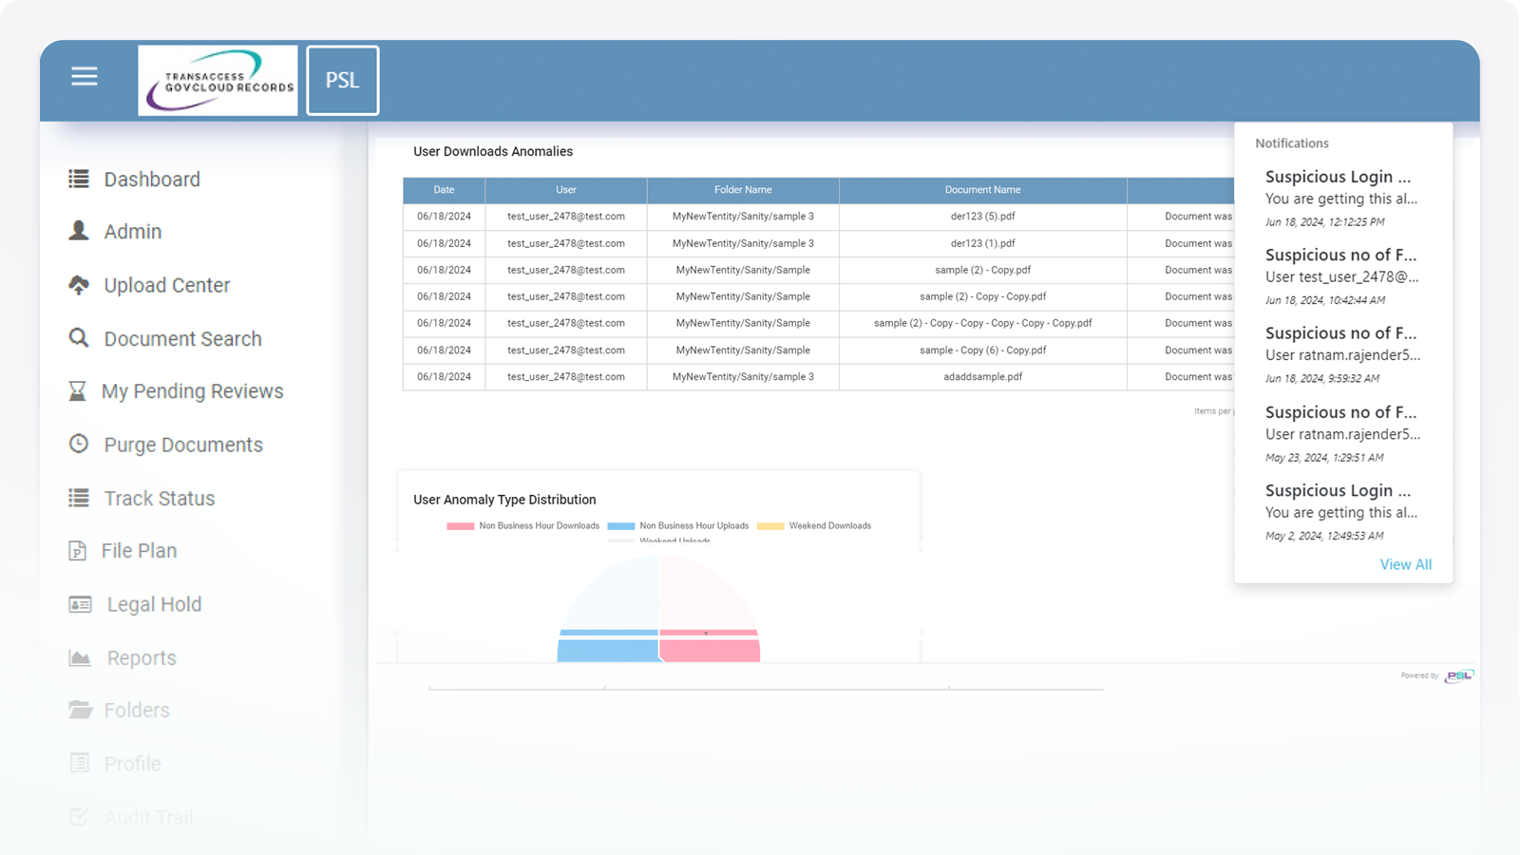Click the Folders icon in sidebar

80,710
